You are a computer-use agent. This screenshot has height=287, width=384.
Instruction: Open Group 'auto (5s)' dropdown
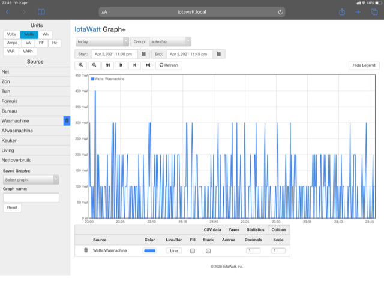tap(170, 41)
